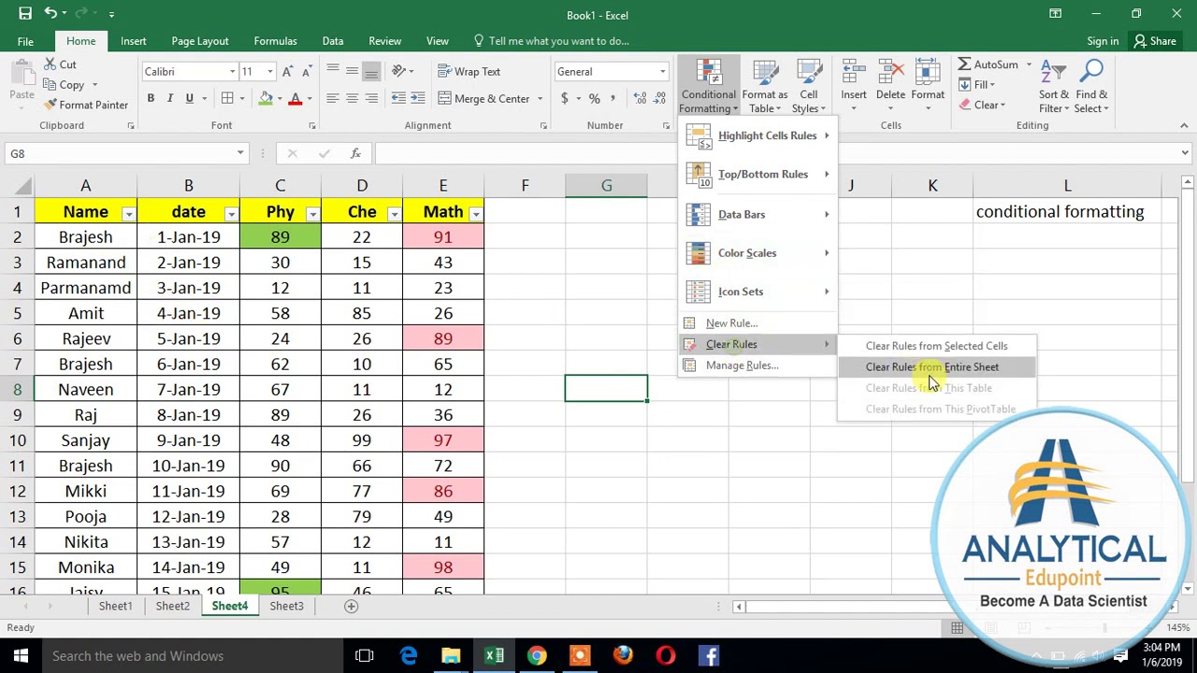Viewport: 1197px width, 673px height.
Task: Click the Conditional Formatting button
Action: coord(708,87)
